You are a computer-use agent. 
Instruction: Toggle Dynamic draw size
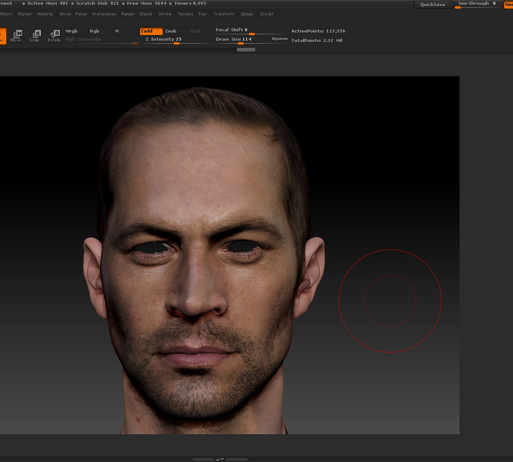pyautogui.click(x=280, y=39)
